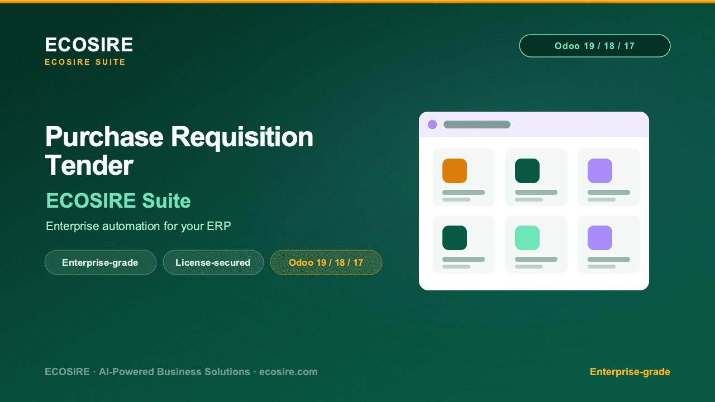Select the orange-text Odoo 19 / 18 / 17 badge
Screen dimensions: 715x402
click(326, 262)
